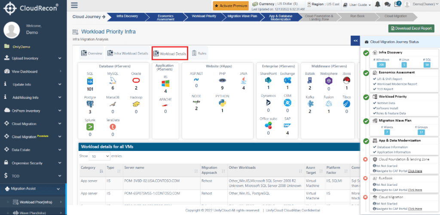Click the SharePoint icon
Viewport: 440px width, 215px height.
click(268, 80)
